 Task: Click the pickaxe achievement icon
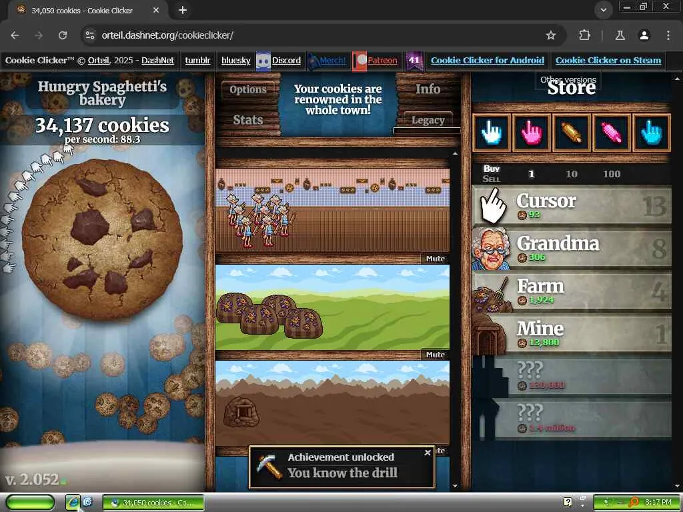click(x=269, y=467)
